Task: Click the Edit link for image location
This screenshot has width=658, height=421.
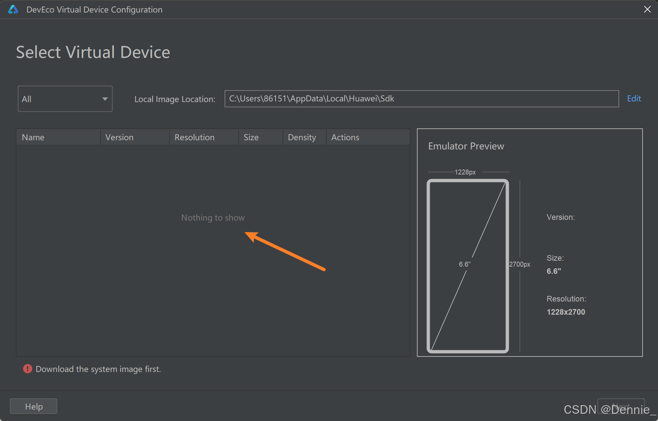Action: pos(634,98)
